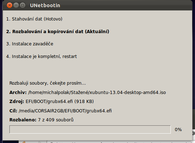Click the extraction progress bar
195x143 pixels.
click(x=90, y=129)
